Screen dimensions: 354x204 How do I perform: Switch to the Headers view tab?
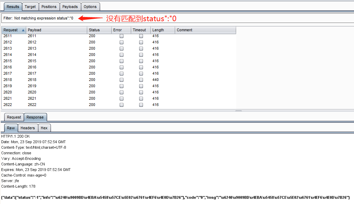pos(28,128)
